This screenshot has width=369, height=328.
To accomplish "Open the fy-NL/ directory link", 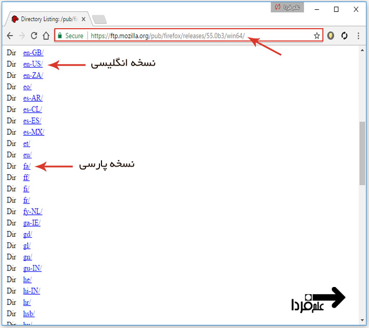I will tap(32, 212).
